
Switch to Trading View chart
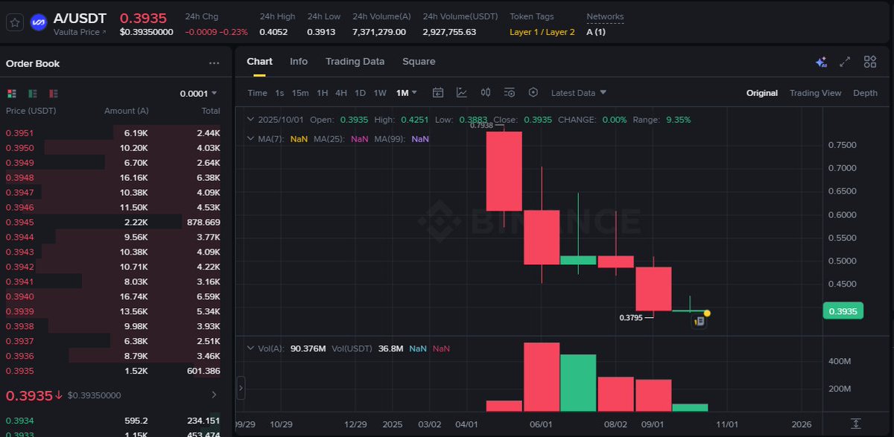click(815, 93)
